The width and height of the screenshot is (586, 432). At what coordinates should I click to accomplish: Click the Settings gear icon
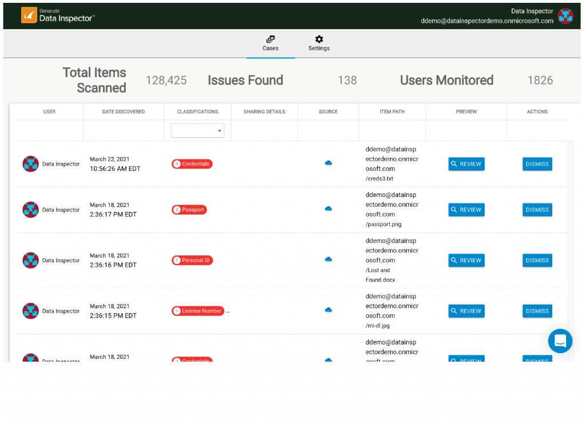click(x=319, y=39)
